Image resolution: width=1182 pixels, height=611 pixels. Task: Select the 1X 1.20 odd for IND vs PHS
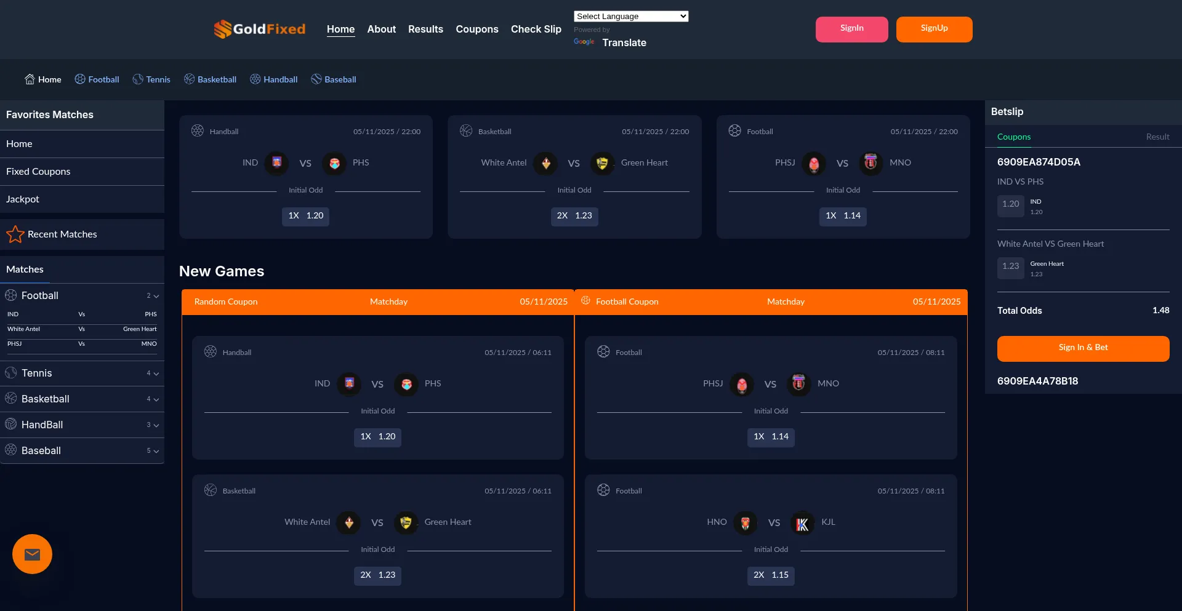click(x=305, y=216)
